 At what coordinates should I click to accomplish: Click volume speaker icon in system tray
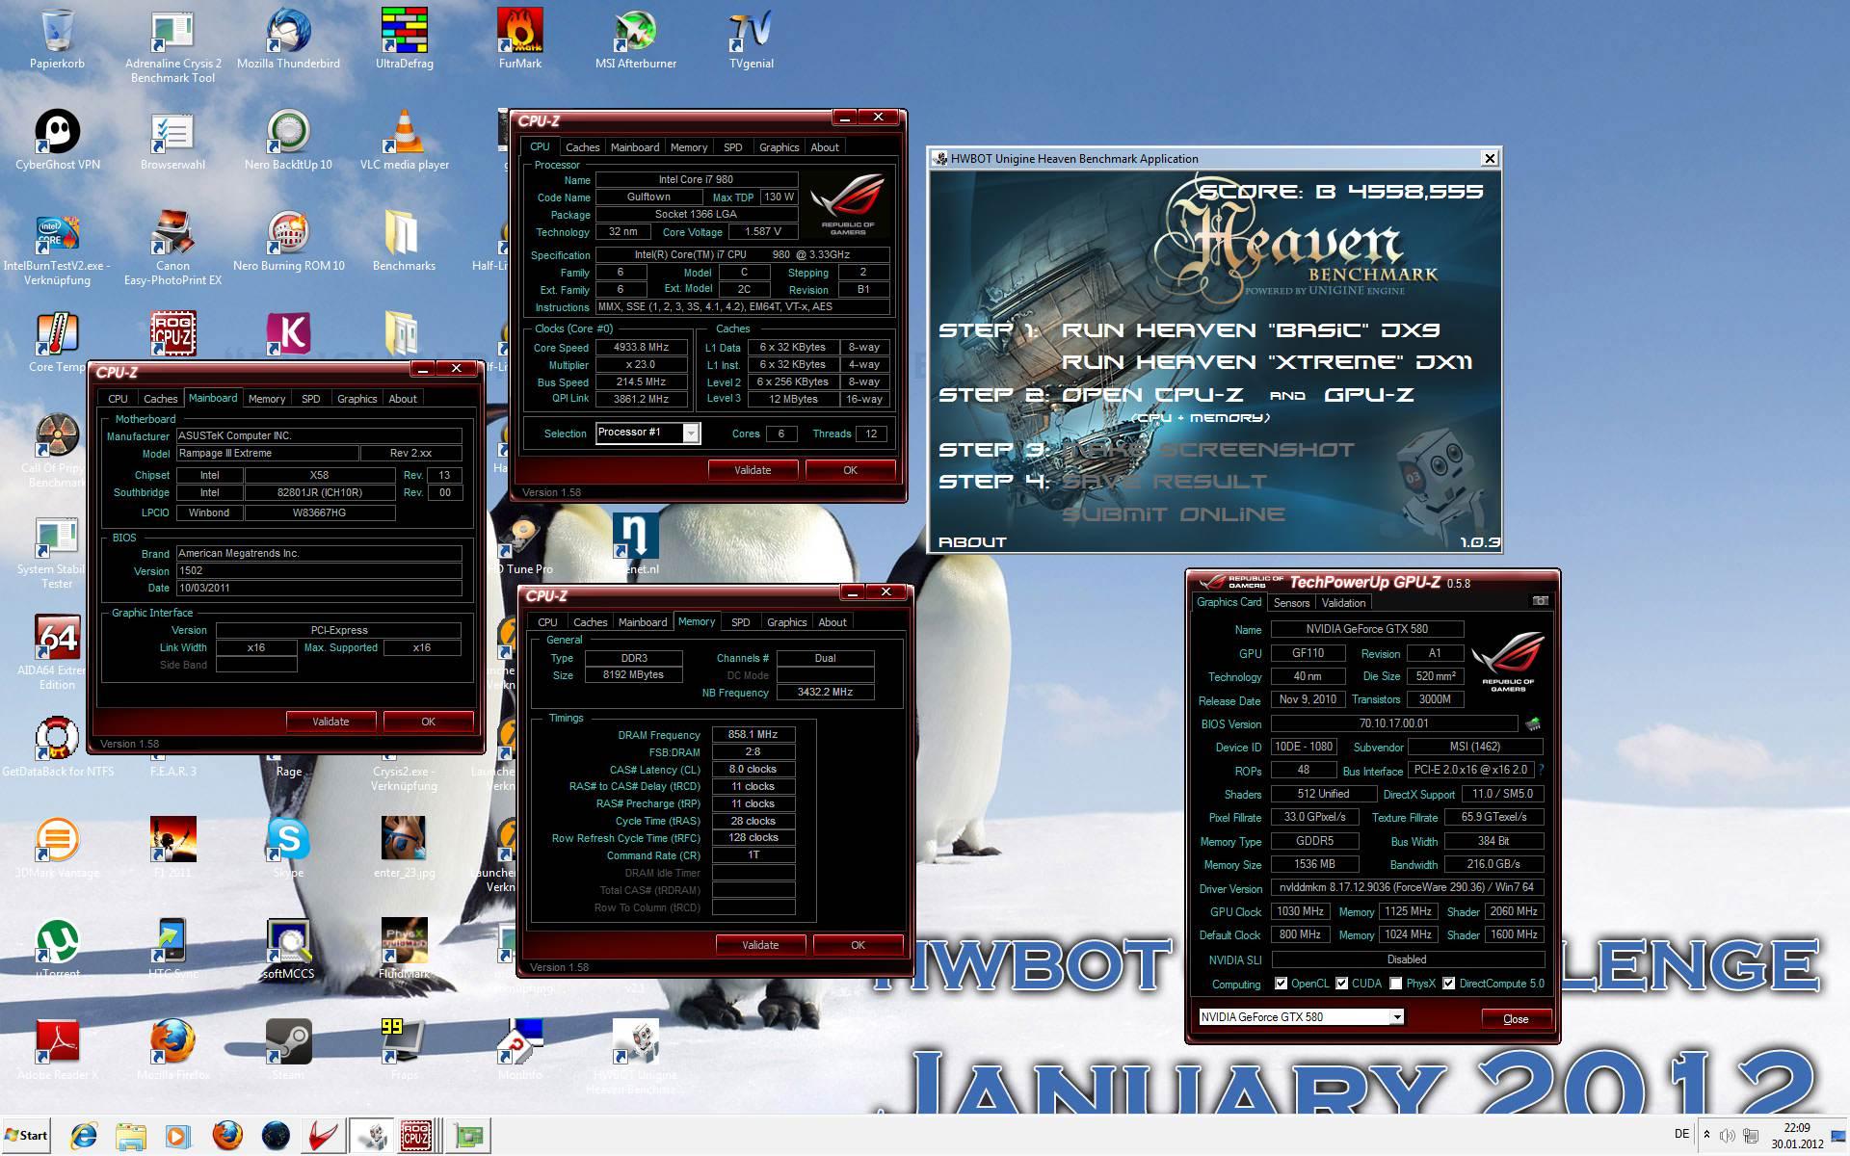click(1728, 1135)
